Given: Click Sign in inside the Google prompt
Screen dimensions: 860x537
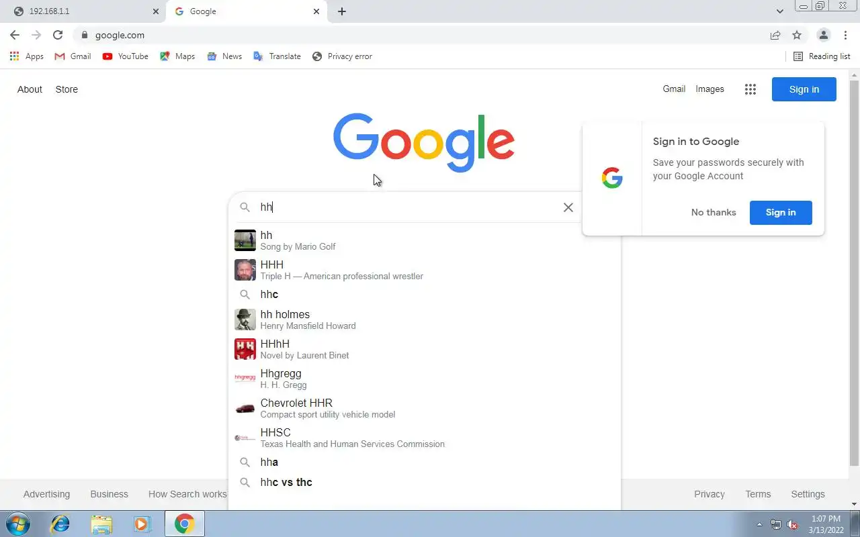Looking at the screenshot, I should pyautogui.click(x=781, y=212).
